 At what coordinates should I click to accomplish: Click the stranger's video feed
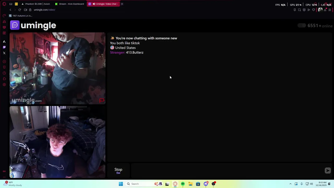pyautogui.click(x=57, y=68)
